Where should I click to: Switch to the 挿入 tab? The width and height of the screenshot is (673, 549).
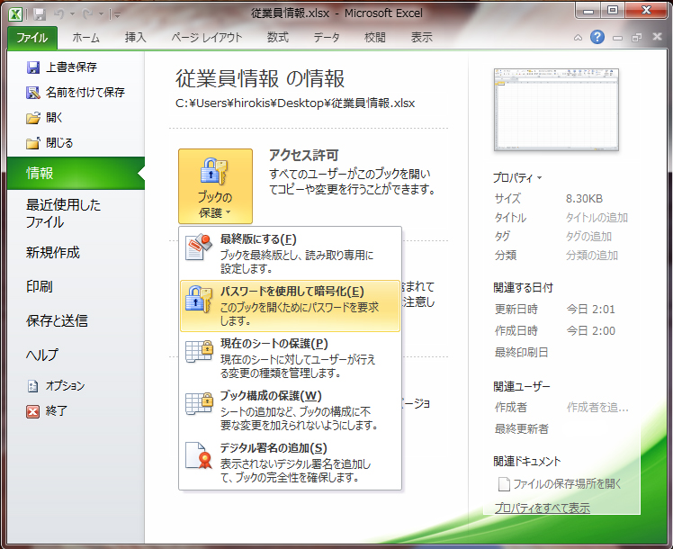pyautogui.click(x=136, y=38)
